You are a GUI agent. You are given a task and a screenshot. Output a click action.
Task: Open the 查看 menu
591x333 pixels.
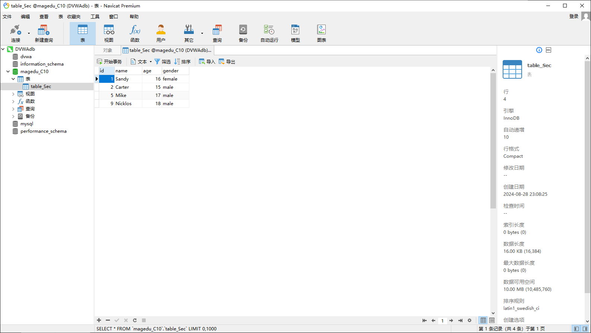coord(44,17)
